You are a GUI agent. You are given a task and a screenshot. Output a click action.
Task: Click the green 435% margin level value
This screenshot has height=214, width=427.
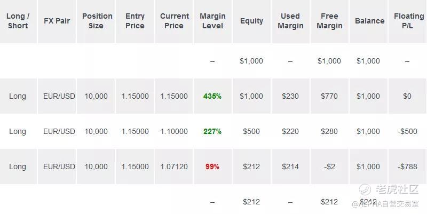[212, 96]
